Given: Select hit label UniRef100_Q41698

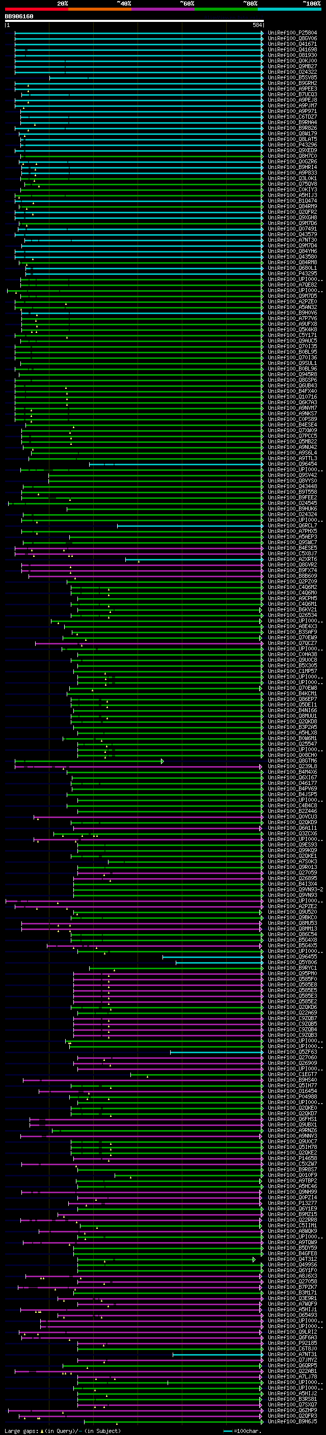Looking at the screenshot, I should coord(292,49).
